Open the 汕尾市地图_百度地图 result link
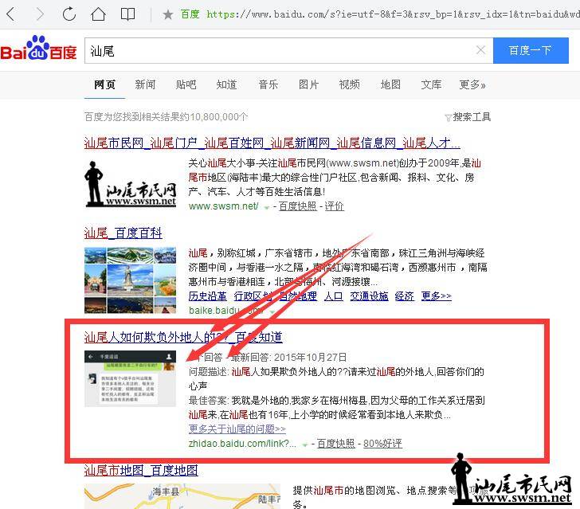 [141, 471]
